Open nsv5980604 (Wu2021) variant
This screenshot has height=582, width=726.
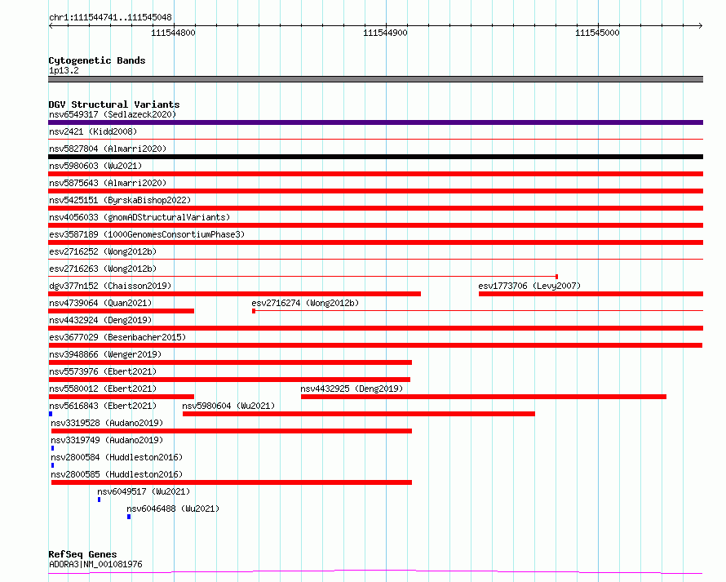[x=228, y=406]
